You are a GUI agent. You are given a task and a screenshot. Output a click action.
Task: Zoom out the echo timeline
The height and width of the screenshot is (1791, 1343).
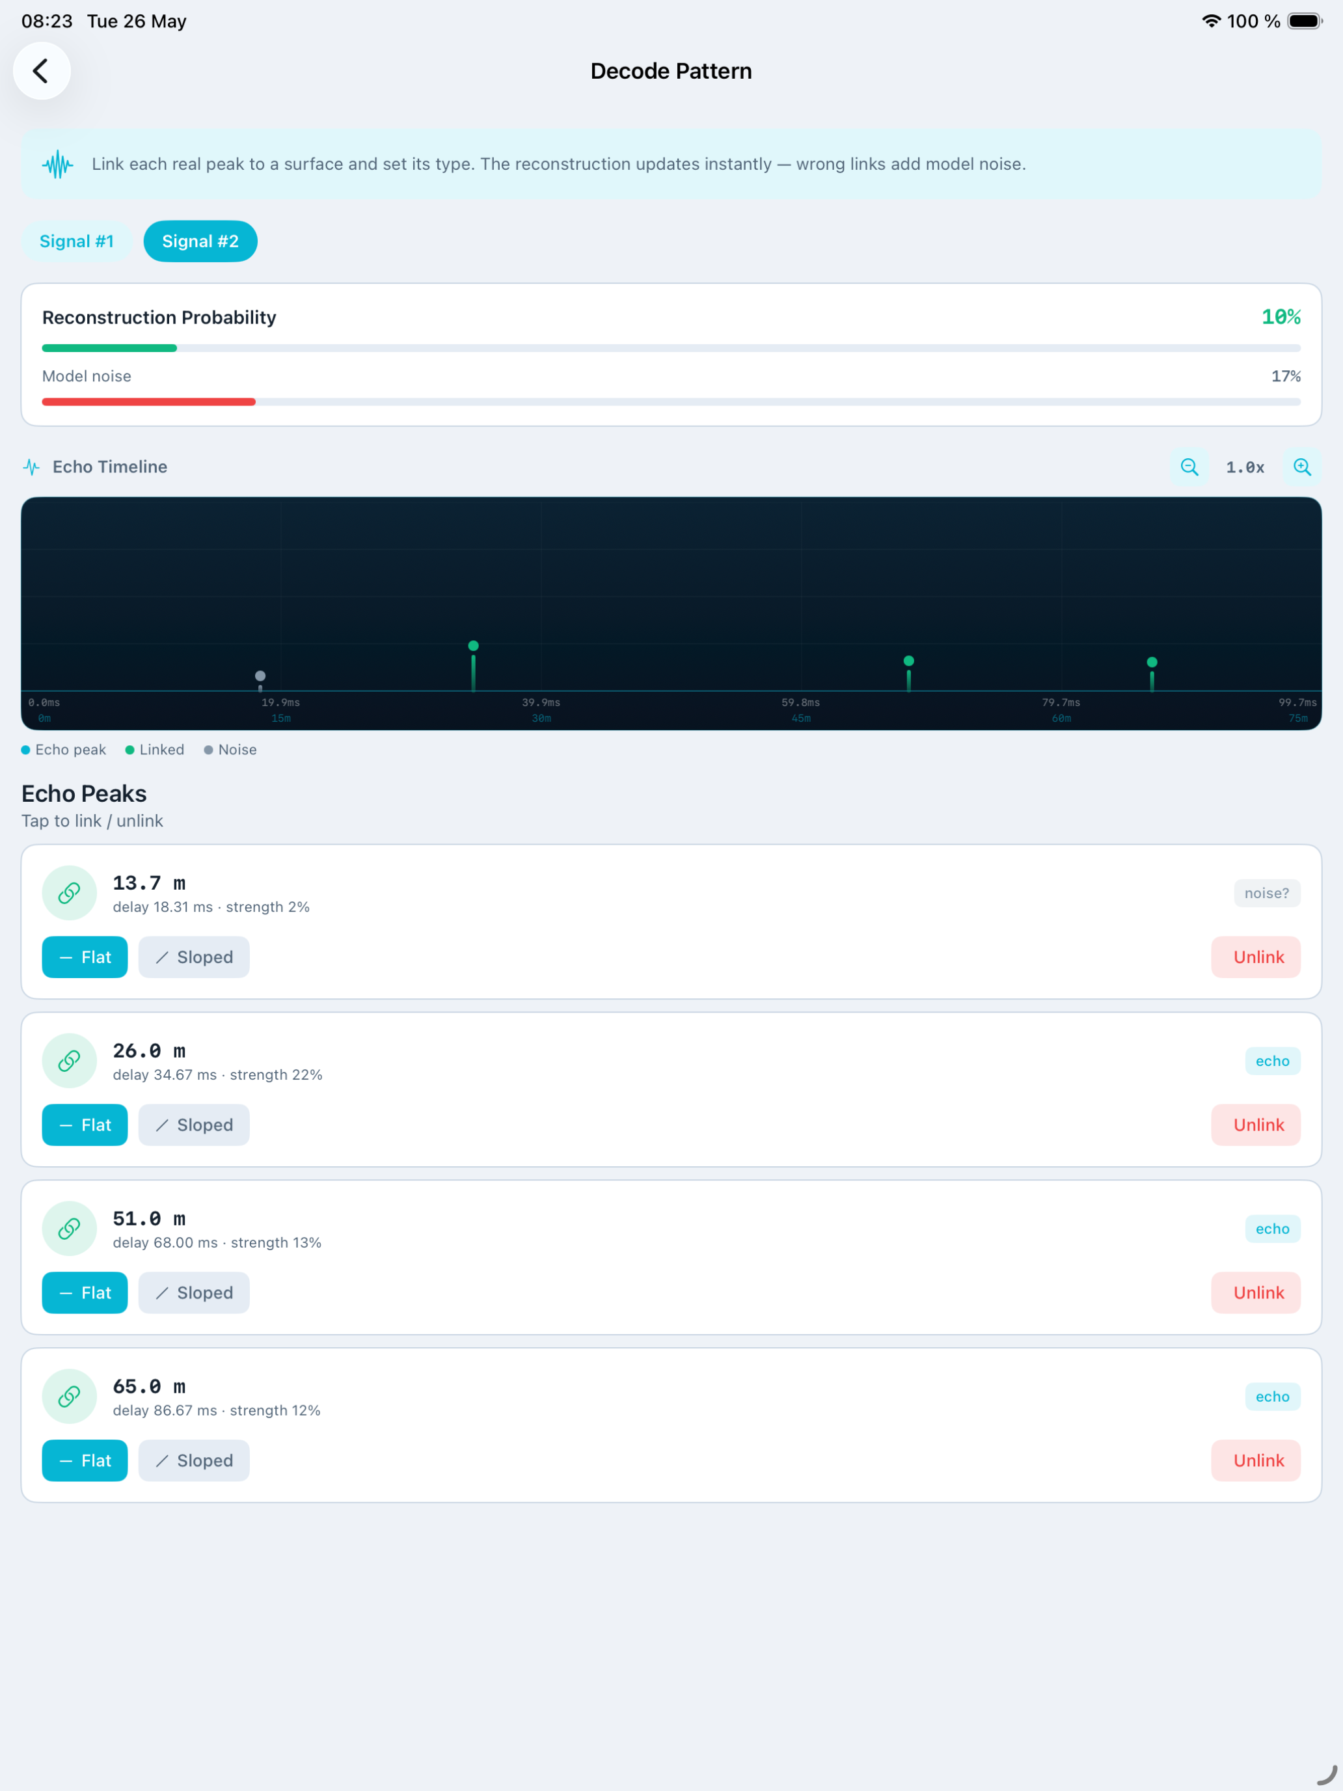coord(1189,467)
